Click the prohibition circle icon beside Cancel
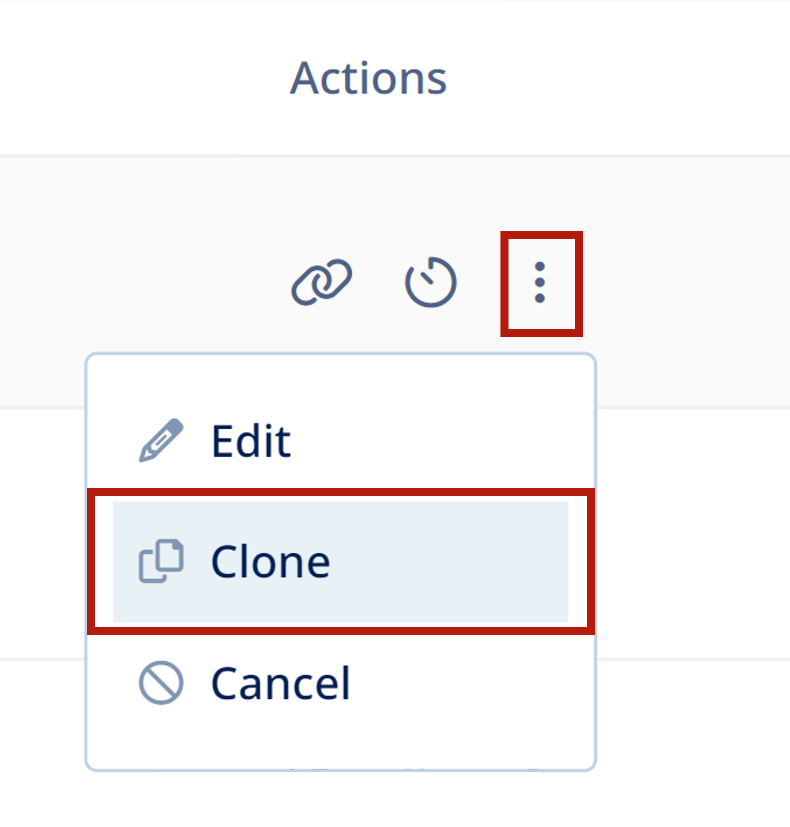The width and height of the screenshot is (790, 827). pyautogui.click(x=161, y=682)
